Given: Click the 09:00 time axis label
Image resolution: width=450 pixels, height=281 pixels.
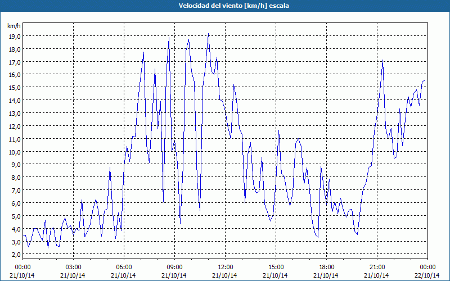Looking at the screenshot, I should coord(174,268).
